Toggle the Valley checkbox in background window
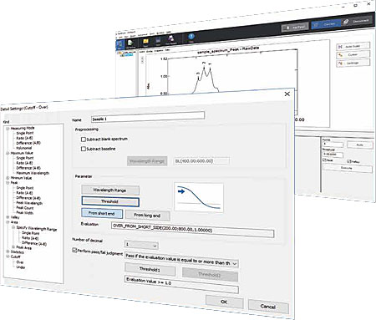Image resolution: width=376 pixels, height=320 pixels. pyautogui.click(x=348, y=161)
